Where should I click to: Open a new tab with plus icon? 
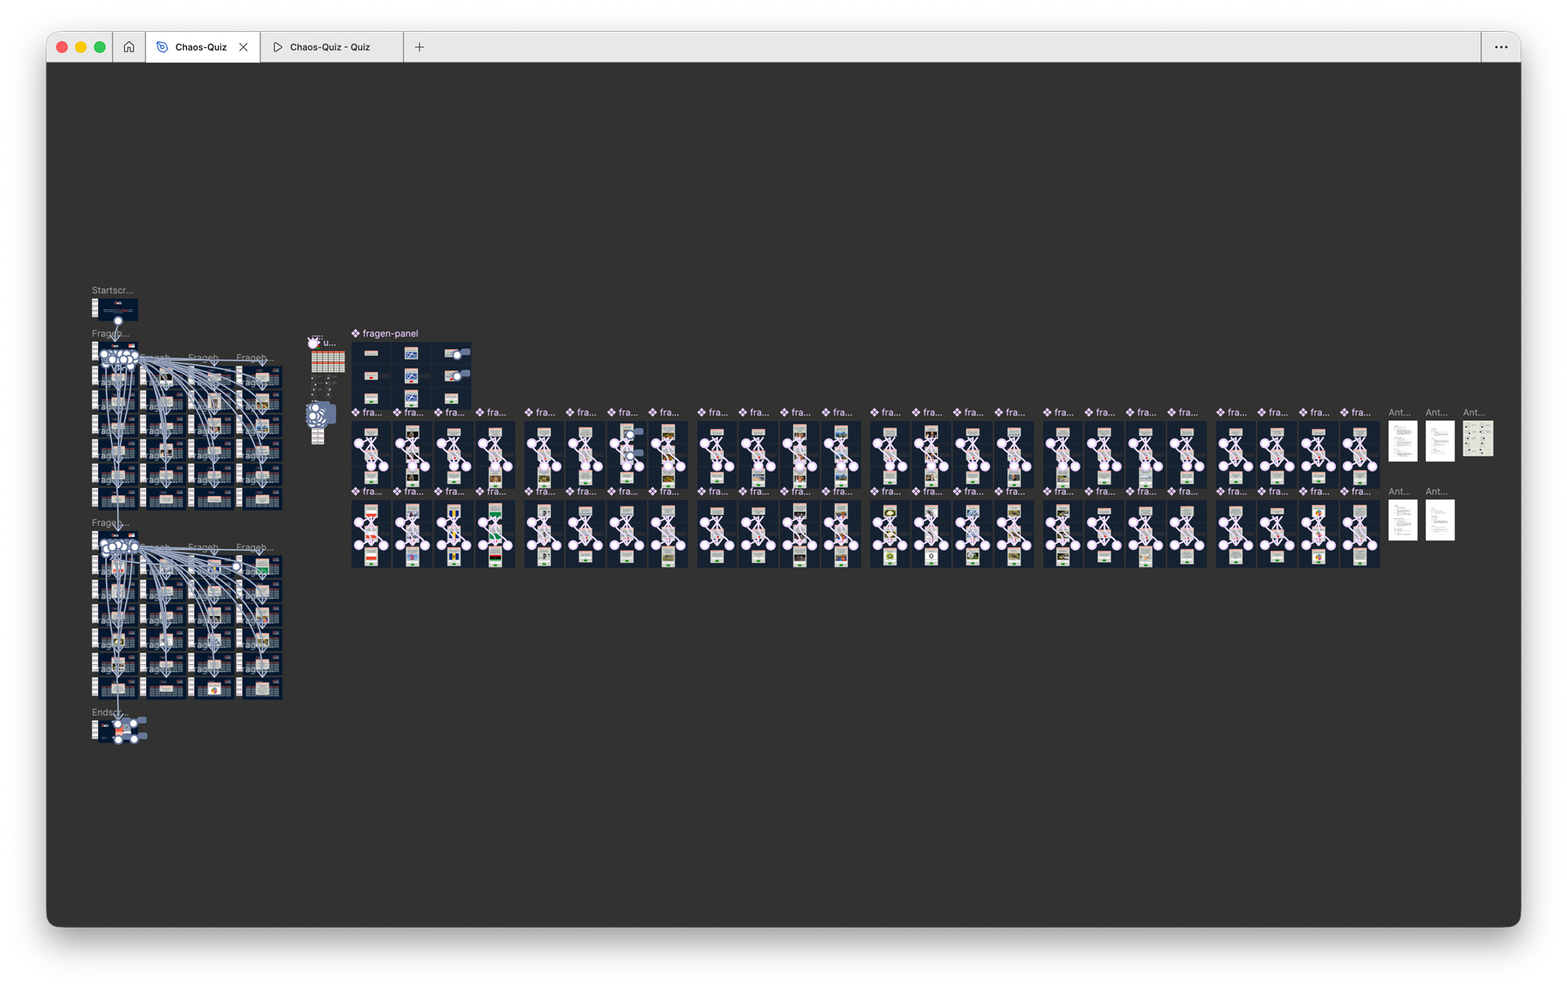click(x=419, y=47)
